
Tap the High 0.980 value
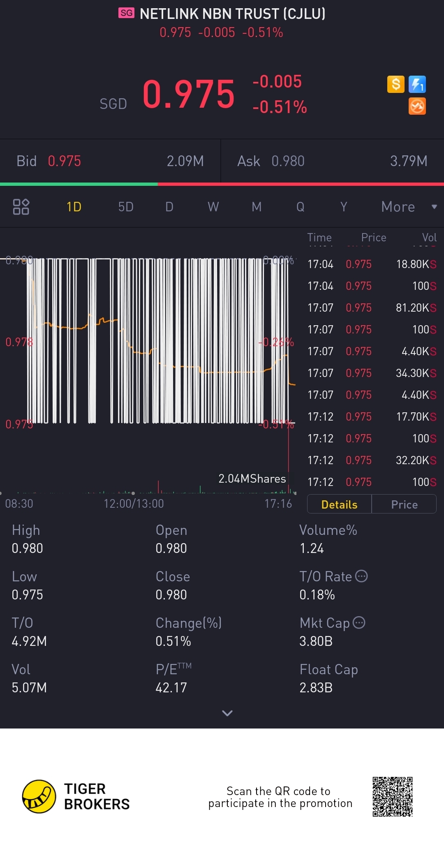[27, 548]
